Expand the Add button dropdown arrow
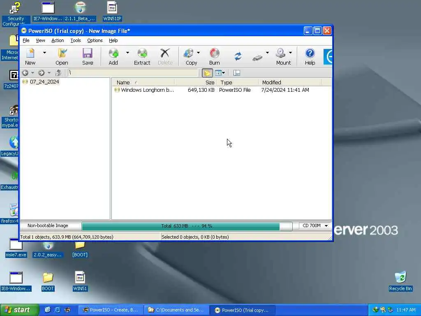This screenshot has width=421, height=316. tap(127, 53)
